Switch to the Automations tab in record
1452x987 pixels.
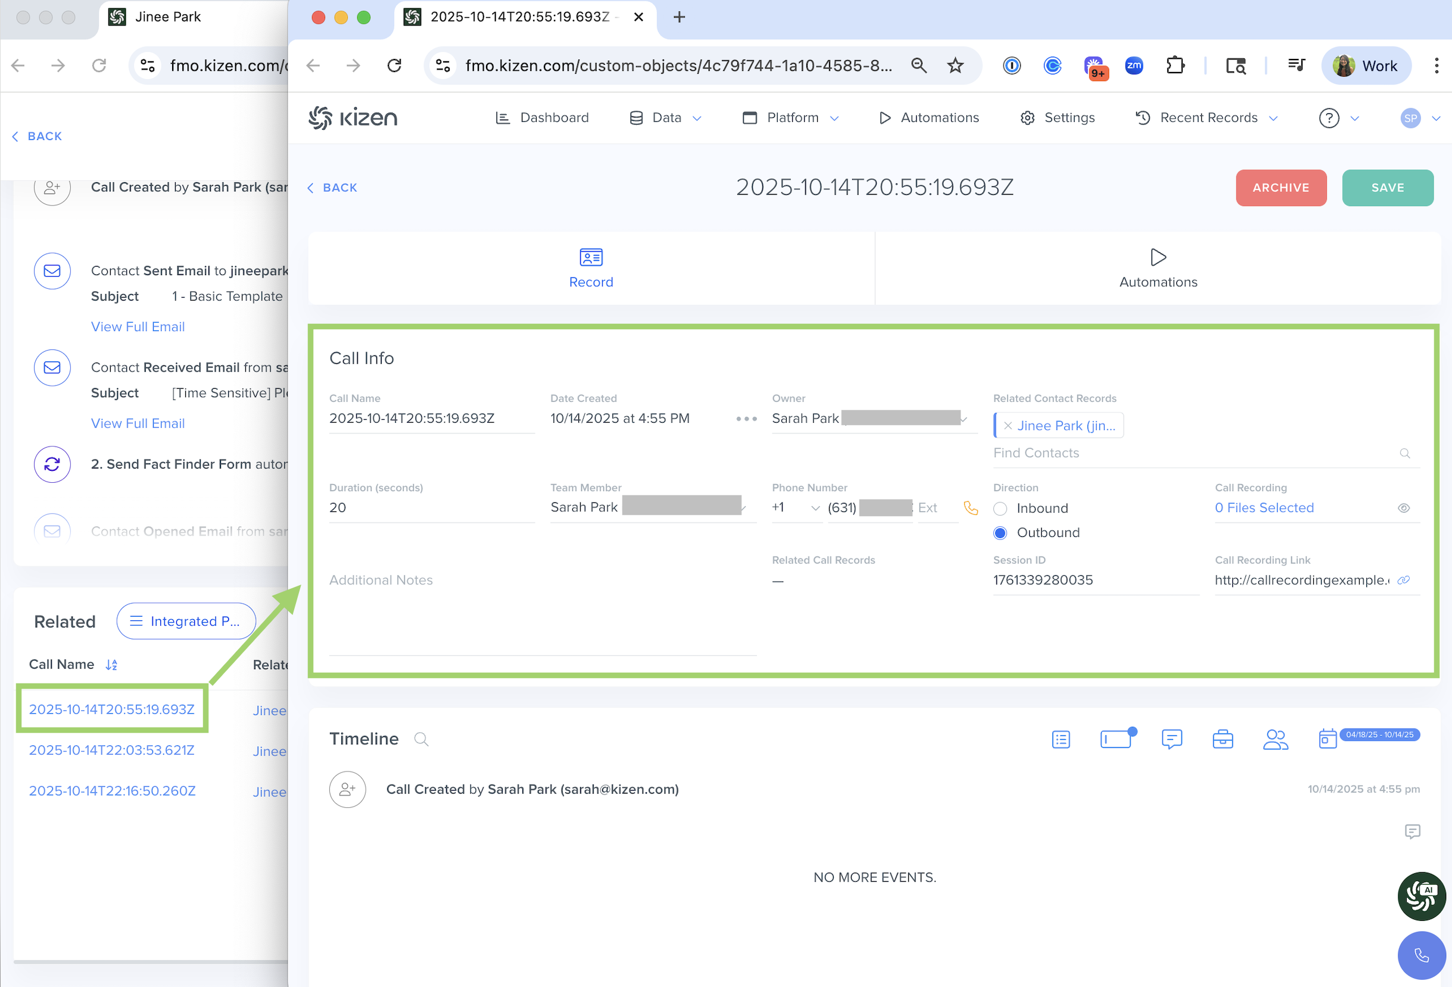pyautogui.click(x=1158, y=268)
